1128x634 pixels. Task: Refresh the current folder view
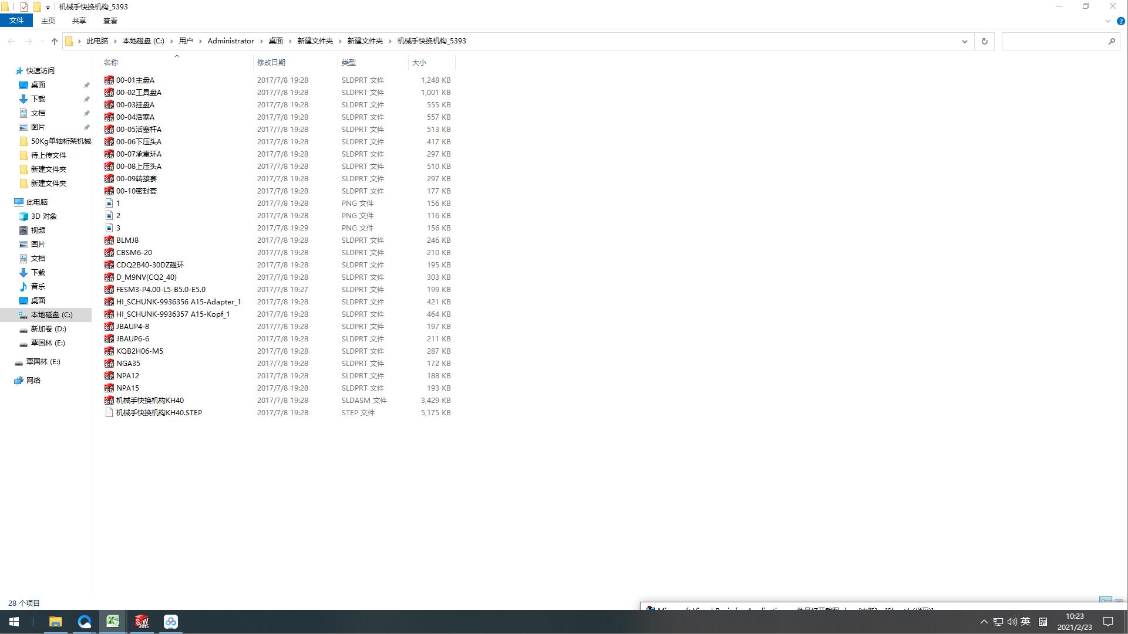(x=985, y=41)
